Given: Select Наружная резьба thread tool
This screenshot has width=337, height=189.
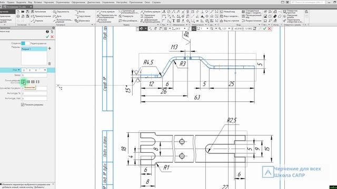Looking at the screenshot, I should (290, 16).
